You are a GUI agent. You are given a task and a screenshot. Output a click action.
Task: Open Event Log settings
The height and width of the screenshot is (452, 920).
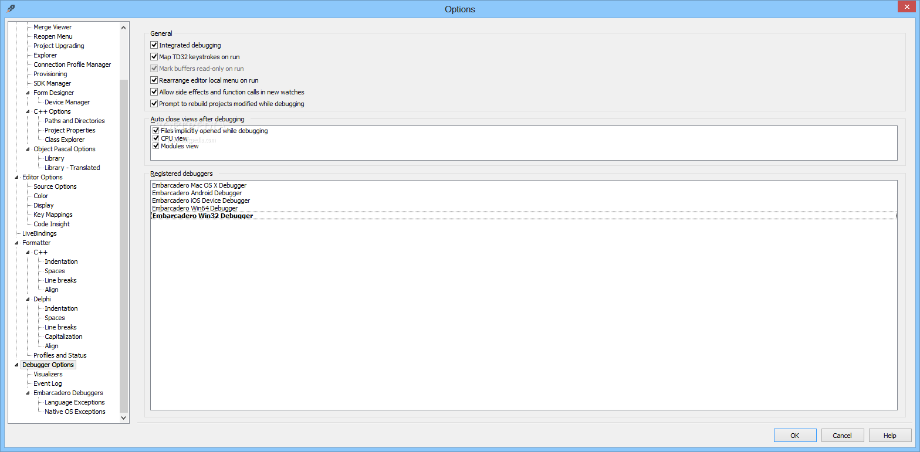(x=48, y=383)
